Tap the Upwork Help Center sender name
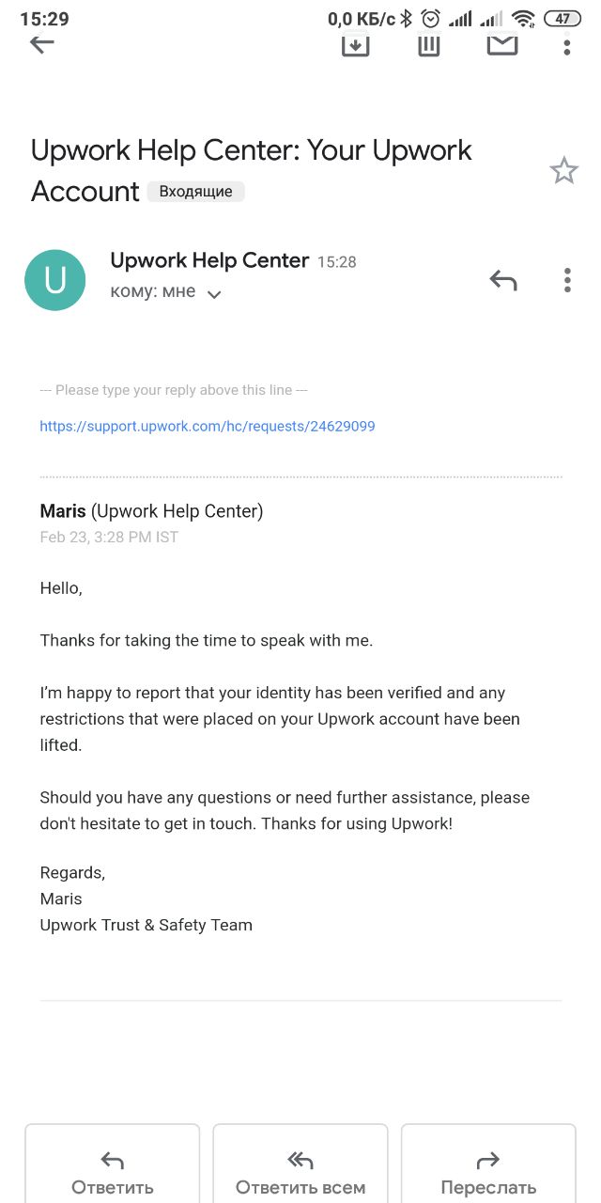Screen dimensions: 601x1203 click(x=209, y=260)
